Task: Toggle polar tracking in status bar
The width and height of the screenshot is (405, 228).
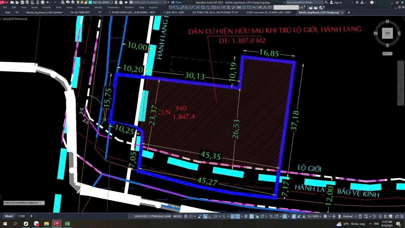Action: click(x=215, y=216)
